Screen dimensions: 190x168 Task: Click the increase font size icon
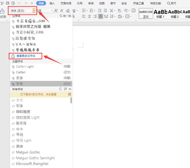pos(56,11)
